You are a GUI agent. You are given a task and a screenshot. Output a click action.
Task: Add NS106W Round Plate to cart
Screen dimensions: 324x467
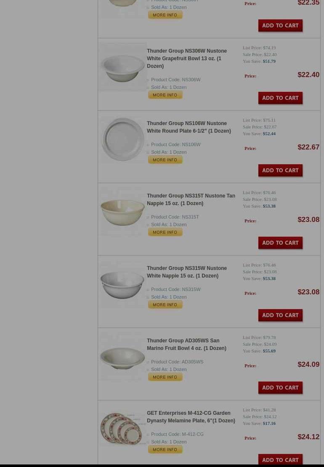280,171
